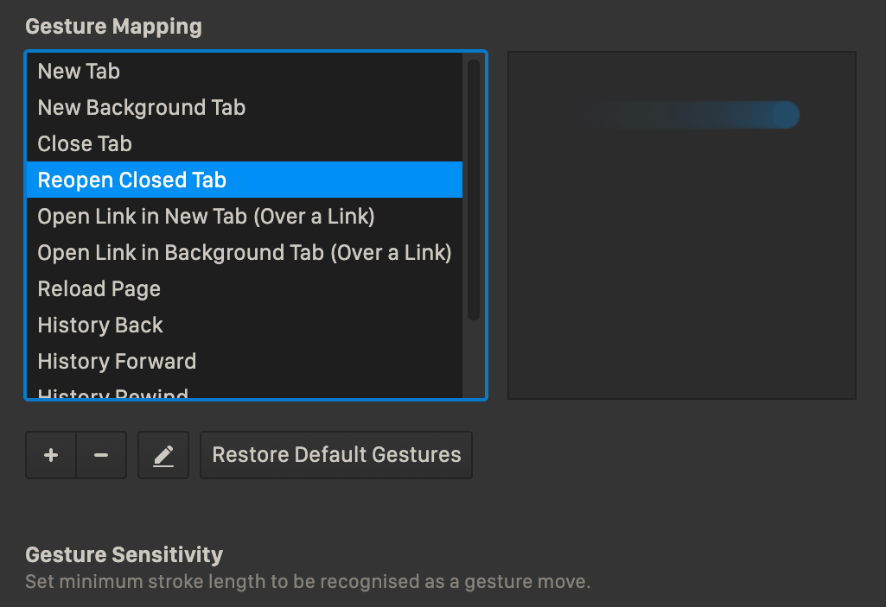Screen dimensions: 886x607
Task: Select New Background Tab entry
Action: (x=245, y=107)
